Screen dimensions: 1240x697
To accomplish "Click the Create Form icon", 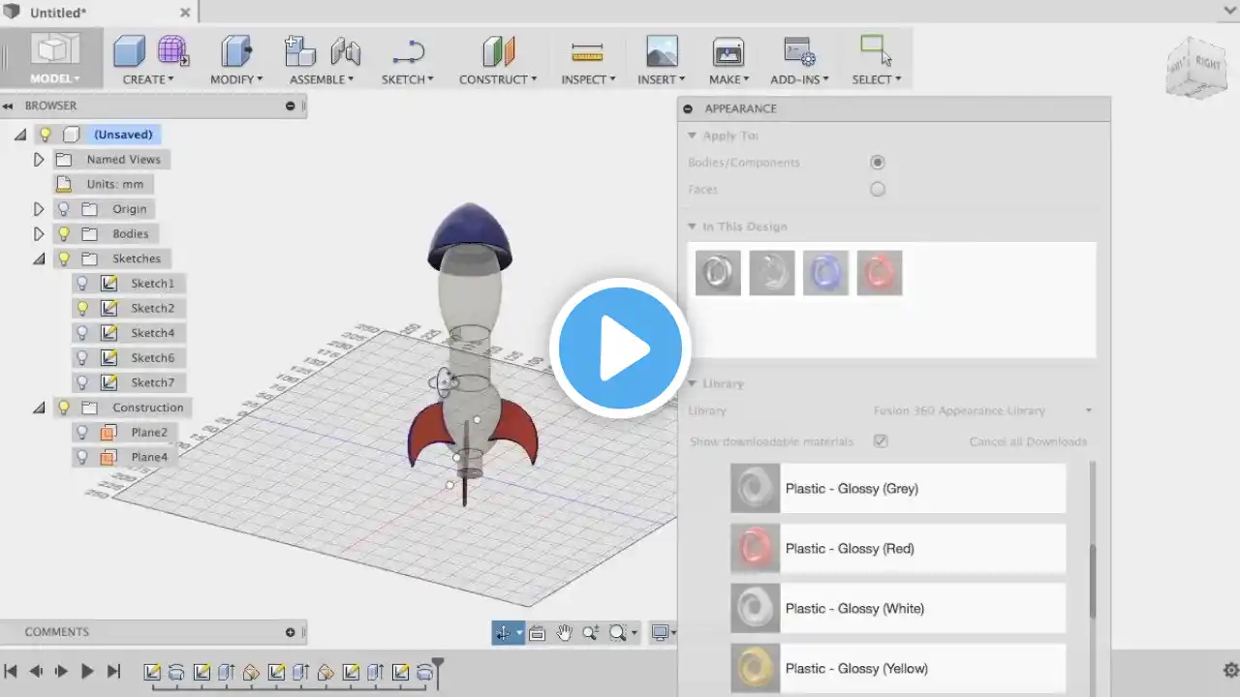I will click(x=173, y=50).
